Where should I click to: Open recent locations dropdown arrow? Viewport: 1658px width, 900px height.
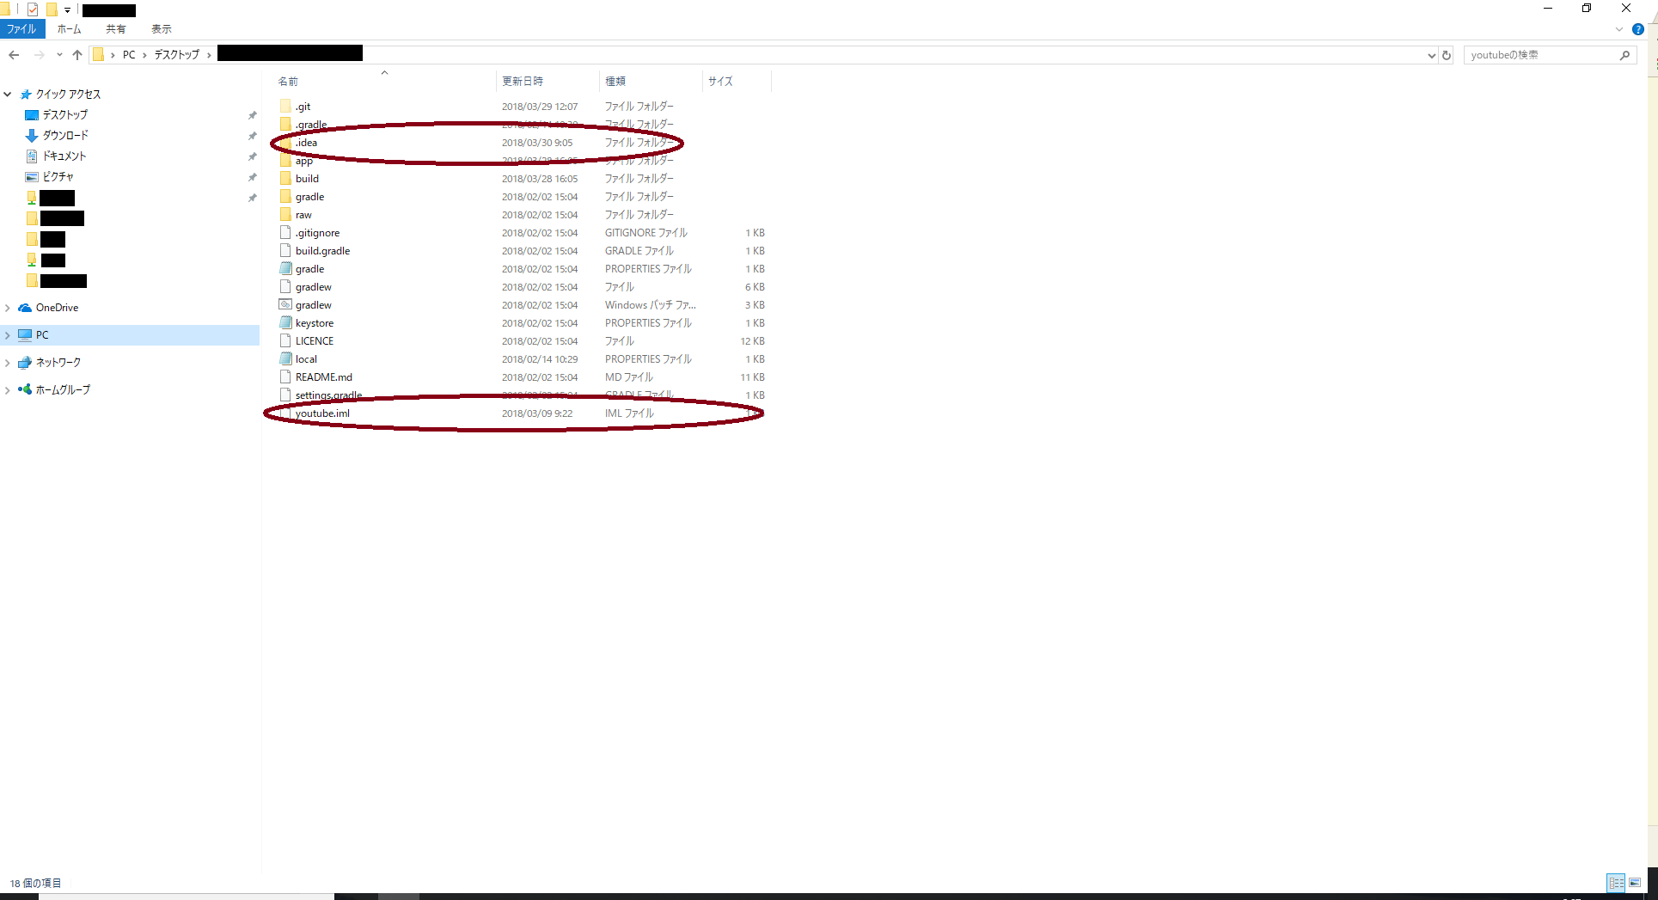tap(59, 55)
